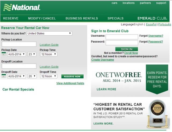Click Learn More under customer satisfaction
Viewport: 172px width, 132px height.
[x=103, y=124]
